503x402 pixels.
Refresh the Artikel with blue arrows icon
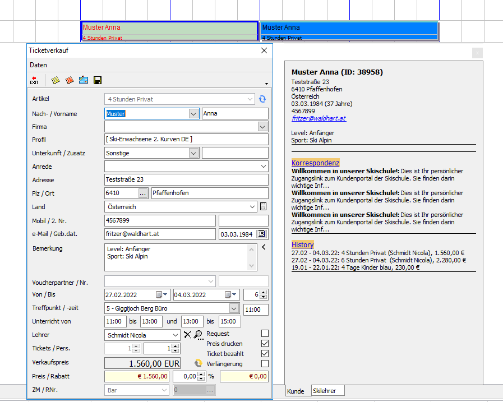[262, 99]
